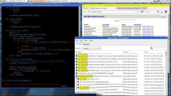Close the git.qubes-os.org Firefox tab

(x=115, y=8)
